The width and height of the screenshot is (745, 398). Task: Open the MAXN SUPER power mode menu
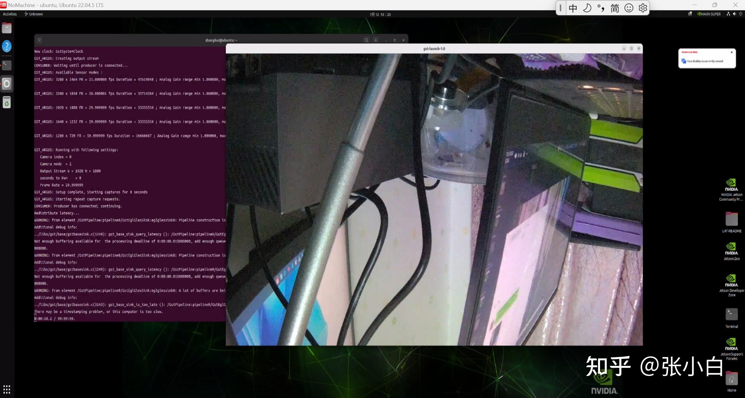pyautogui.click(x=709, y=14)
